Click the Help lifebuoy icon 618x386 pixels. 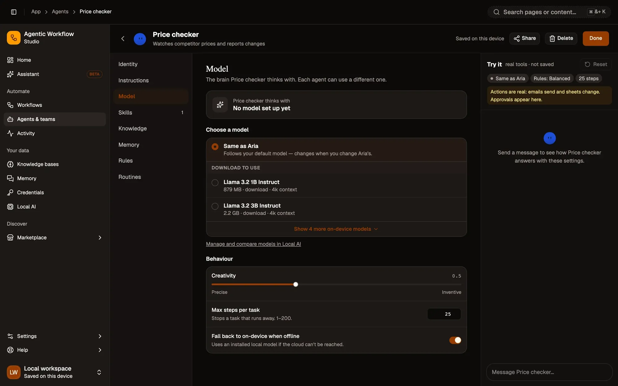tap(10, 350)
